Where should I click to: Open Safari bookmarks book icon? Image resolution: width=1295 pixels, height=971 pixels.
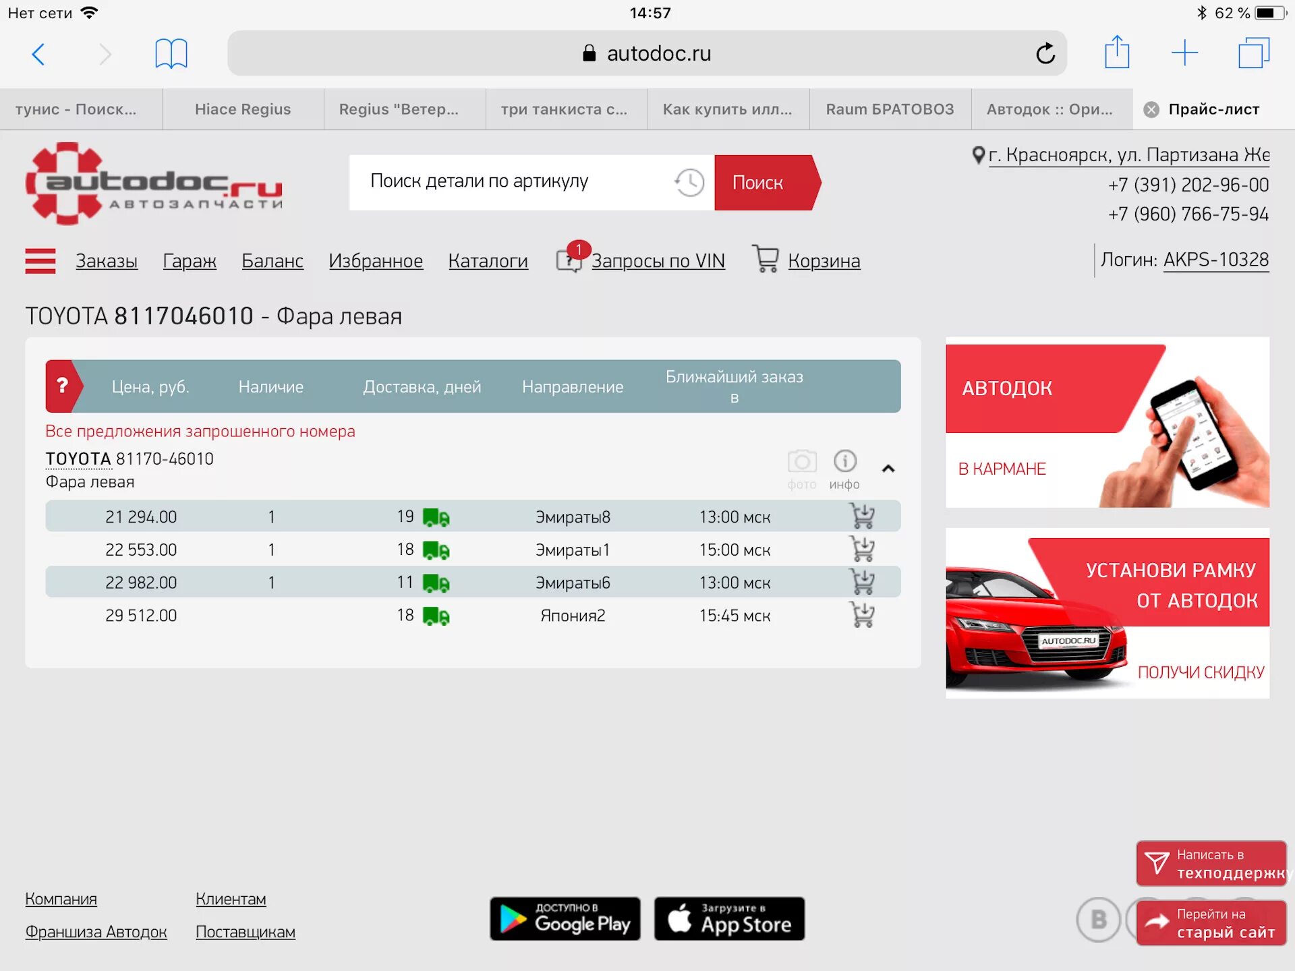pos(171,53)
